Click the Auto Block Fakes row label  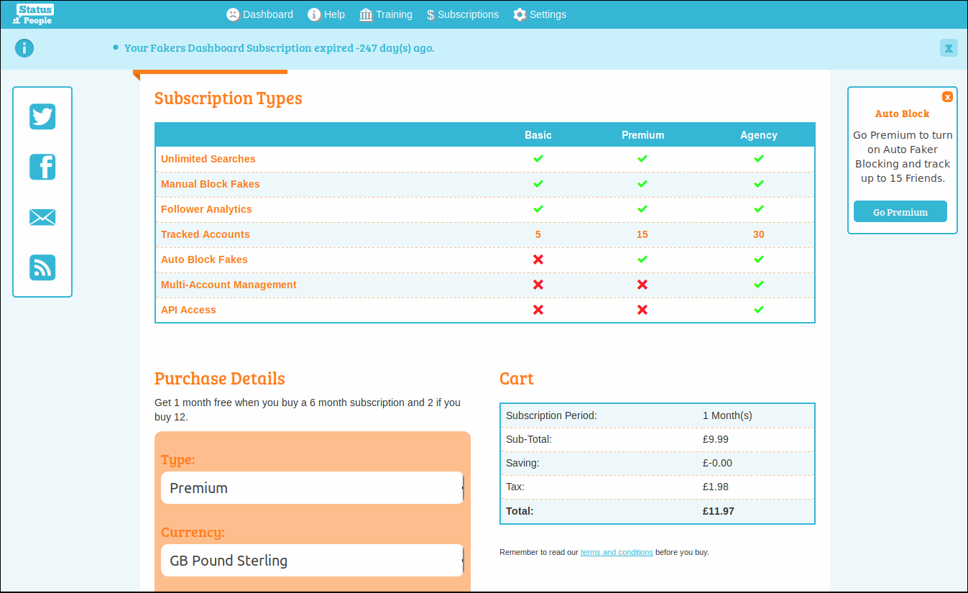(x=204, y=259)
